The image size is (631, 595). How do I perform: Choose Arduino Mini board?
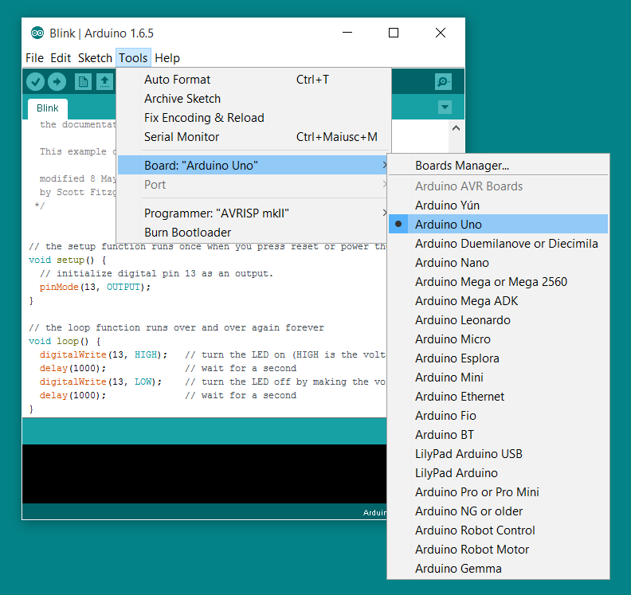click(x=498, y=378)
